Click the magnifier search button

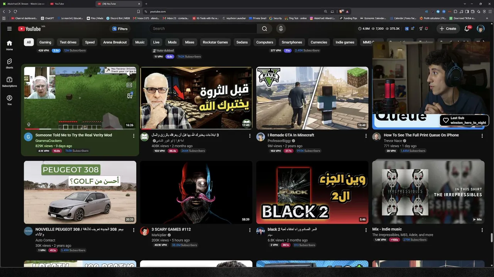[x=264, y=28]
